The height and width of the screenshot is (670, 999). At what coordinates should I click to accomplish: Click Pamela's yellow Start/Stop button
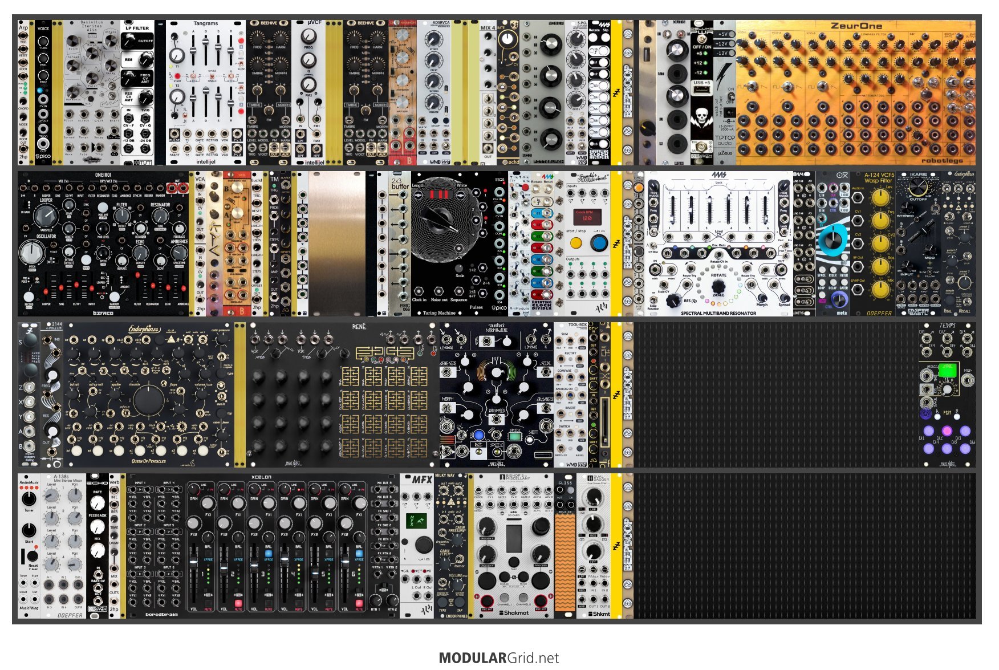[x=576, y=243]
